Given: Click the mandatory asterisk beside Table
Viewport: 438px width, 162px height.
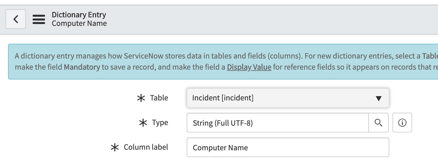Looking at the screenshot, I should pyautogui.click(x=141, y=98).
